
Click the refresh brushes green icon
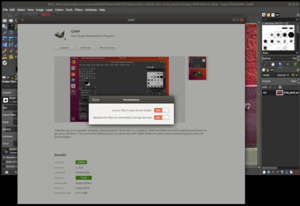click(x=295, y=64)
